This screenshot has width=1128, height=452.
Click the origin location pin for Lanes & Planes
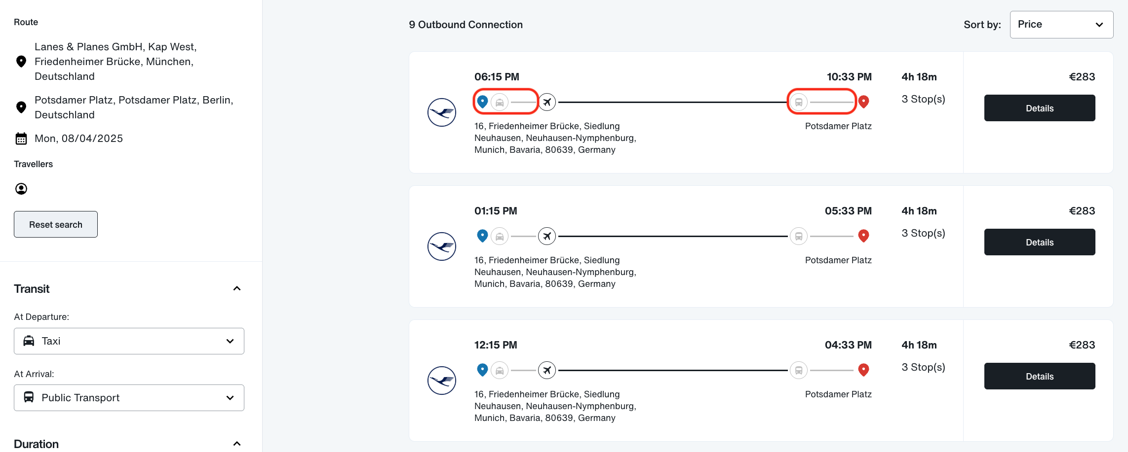(21, 62)
